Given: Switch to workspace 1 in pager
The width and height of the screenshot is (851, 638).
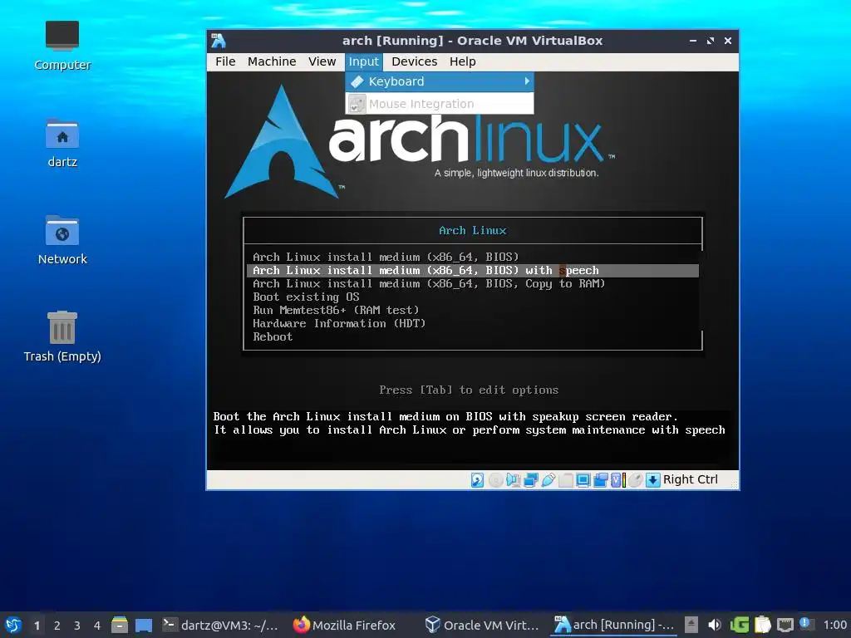Looking at the screenshot, I should [37, 625].
